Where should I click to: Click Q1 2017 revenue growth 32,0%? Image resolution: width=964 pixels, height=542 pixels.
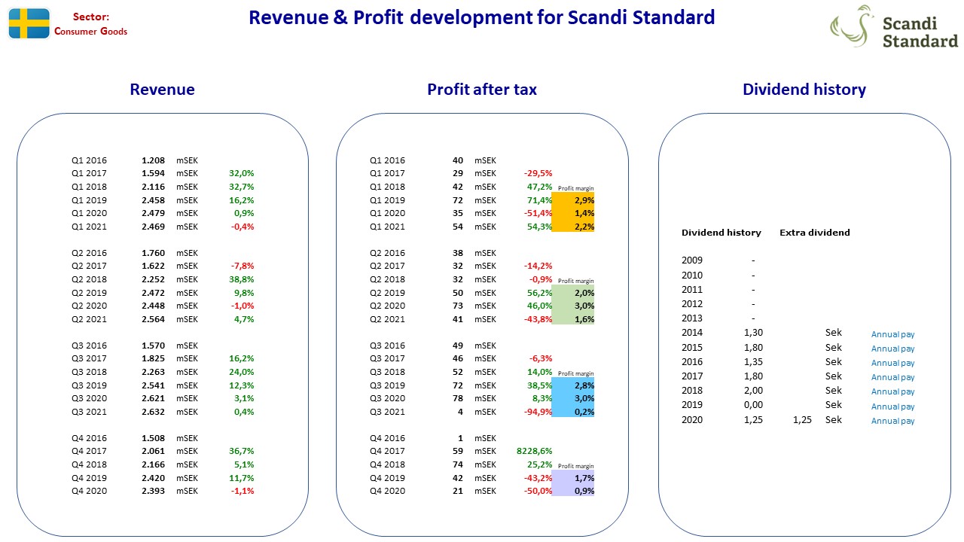[241, 173]
